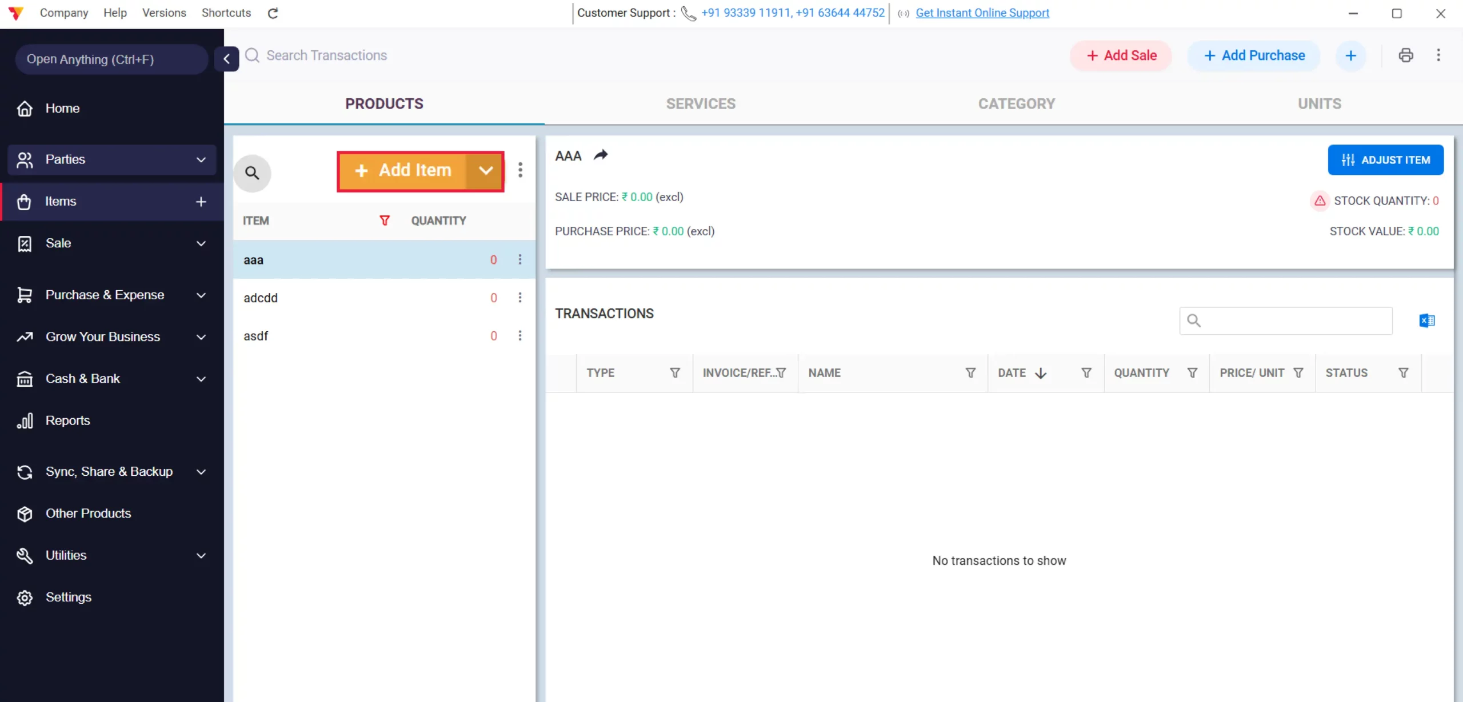Expand the Parties sidebar chevron
Screen dimensions: 1463x702
pyautogui.click(x=201, y=160)
